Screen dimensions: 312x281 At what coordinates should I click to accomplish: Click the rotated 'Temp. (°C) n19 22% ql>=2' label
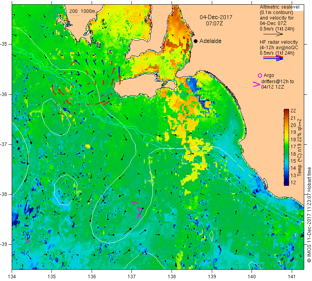(x=300, y=148)
